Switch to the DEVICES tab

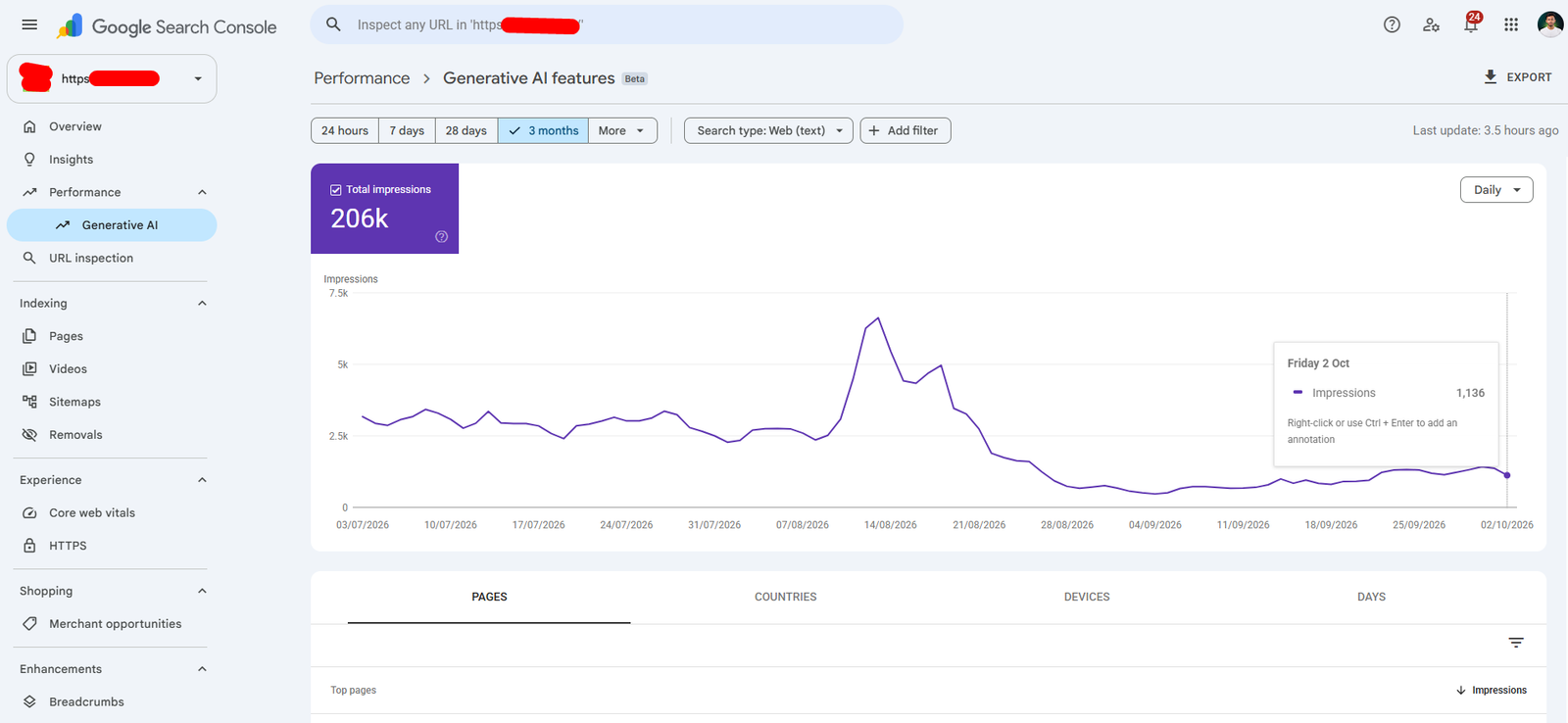pyautogui.click(x=1087, y=597)
